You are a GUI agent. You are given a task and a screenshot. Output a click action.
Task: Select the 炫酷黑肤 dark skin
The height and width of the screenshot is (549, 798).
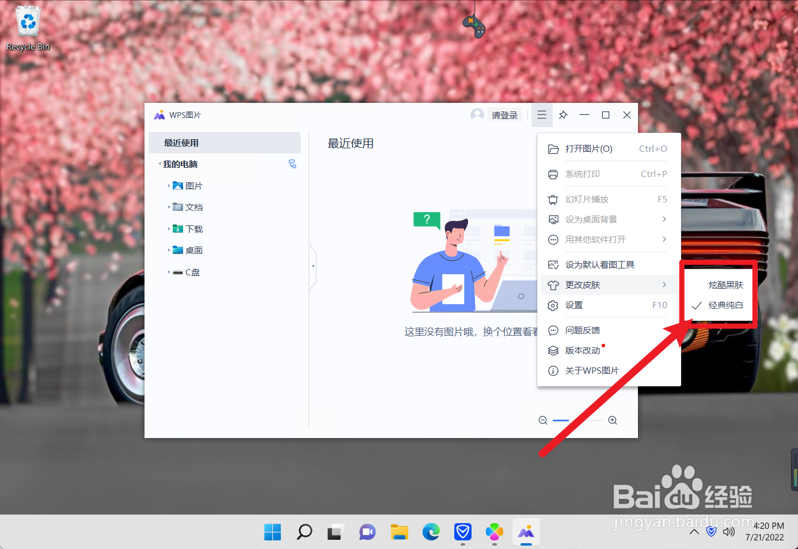click(x=718, y=285)
